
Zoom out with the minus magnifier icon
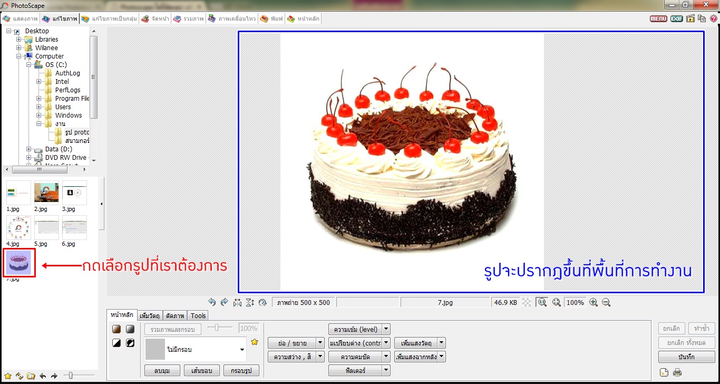(x=606, y=302)
